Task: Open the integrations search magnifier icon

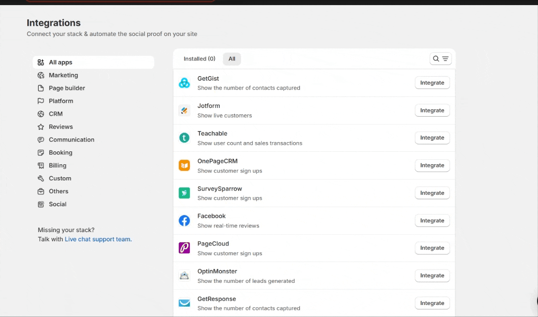Action: coord(436,59)
